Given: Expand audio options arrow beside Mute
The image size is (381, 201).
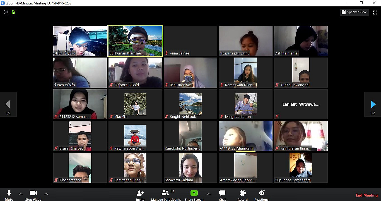Looking at the screenshot, I should [21, 194].
